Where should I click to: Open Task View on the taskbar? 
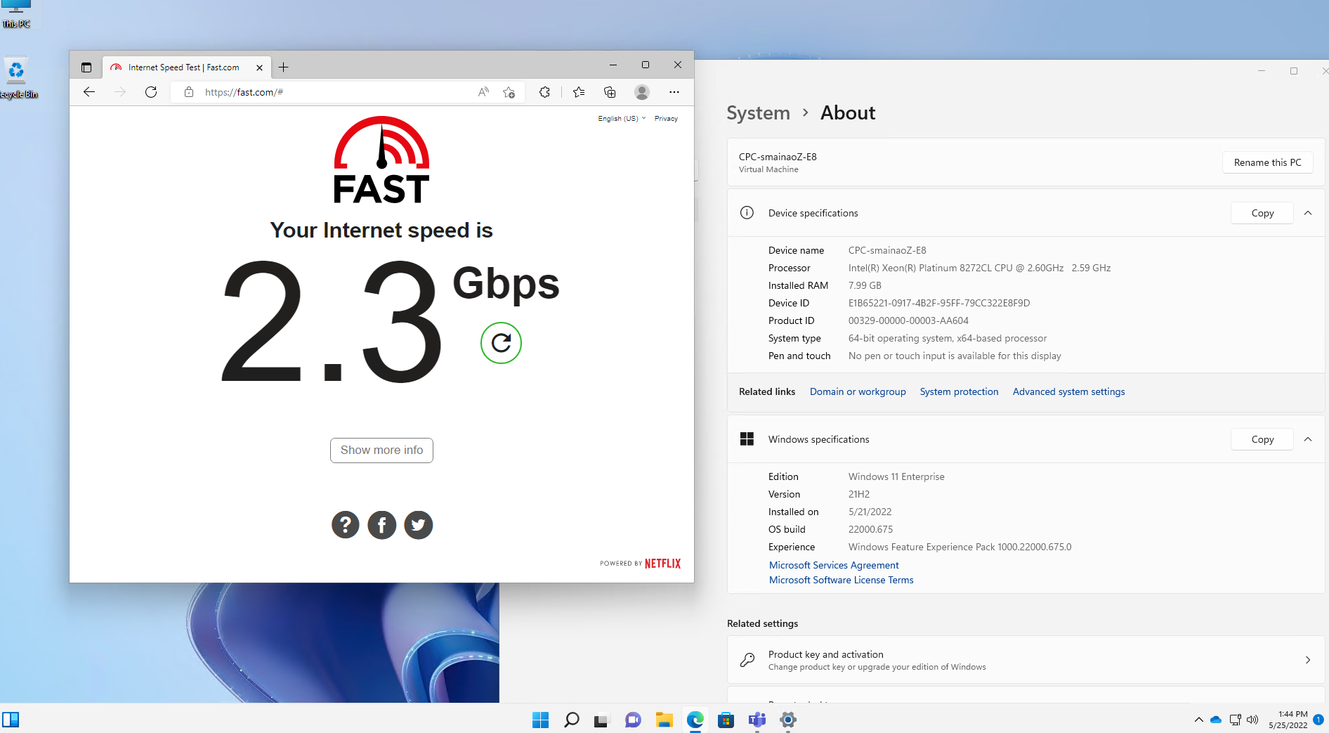(x=601, y=720)
